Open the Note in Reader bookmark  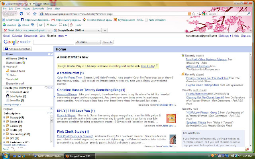point(156,20)
